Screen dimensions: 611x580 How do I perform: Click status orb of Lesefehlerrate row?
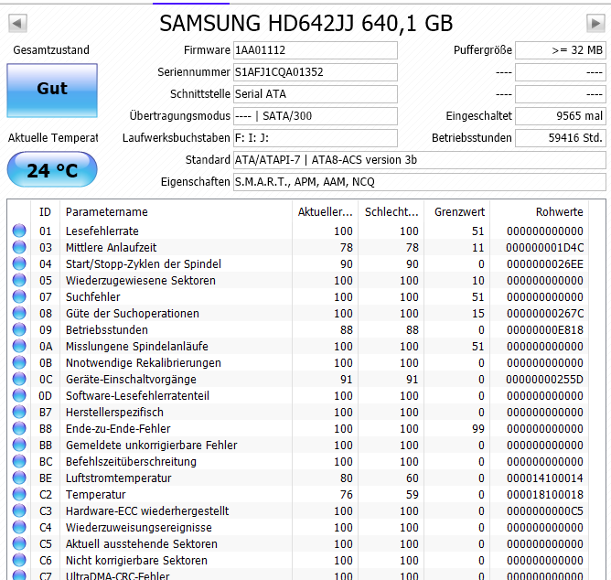(19, 231)
